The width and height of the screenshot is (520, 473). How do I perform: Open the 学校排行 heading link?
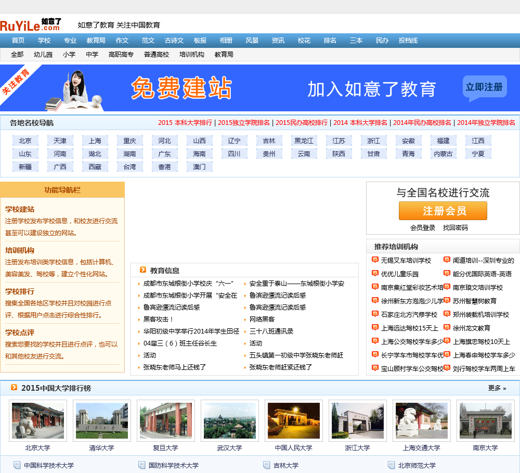point(20,292)
